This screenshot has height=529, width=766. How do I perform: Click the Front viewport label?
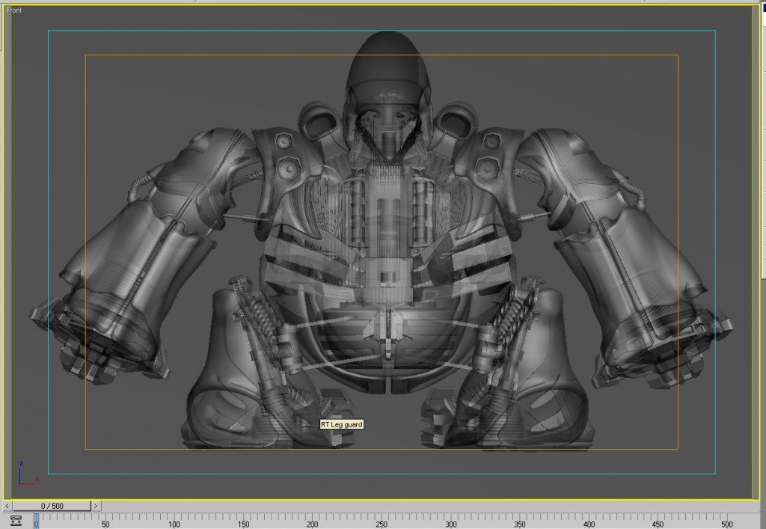pos(14,10)
